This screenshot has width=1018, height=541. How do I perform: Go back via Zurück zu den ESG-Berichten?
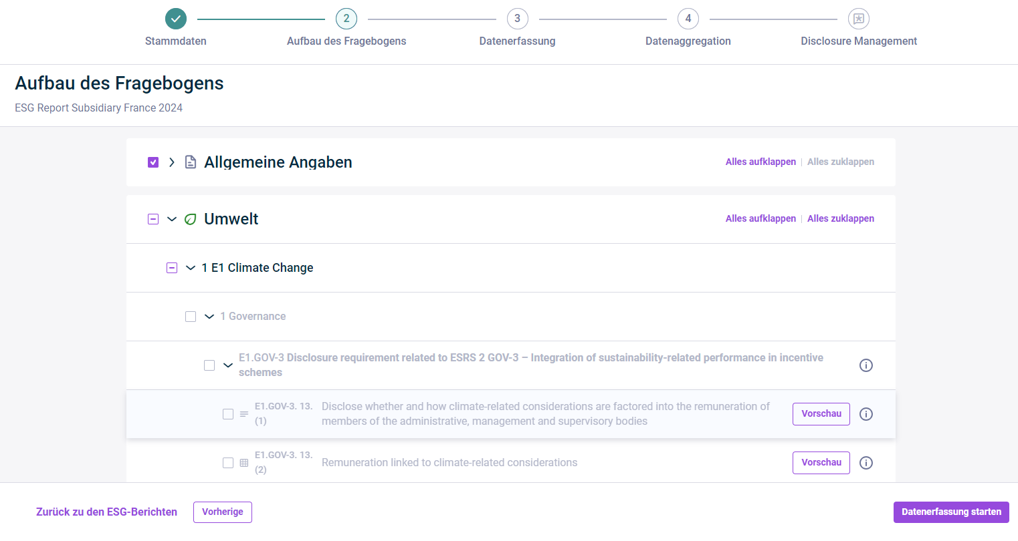(107, 512)
